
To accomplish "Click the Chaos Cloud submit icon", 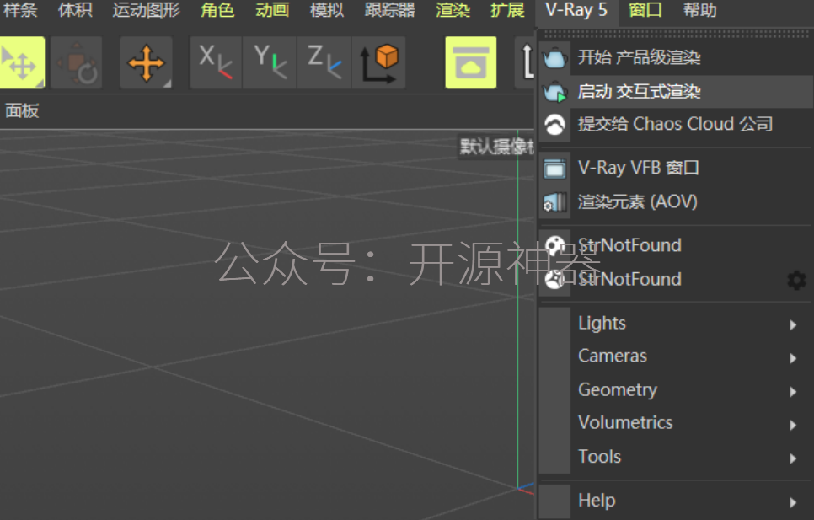I will click(x=554, y=125).
